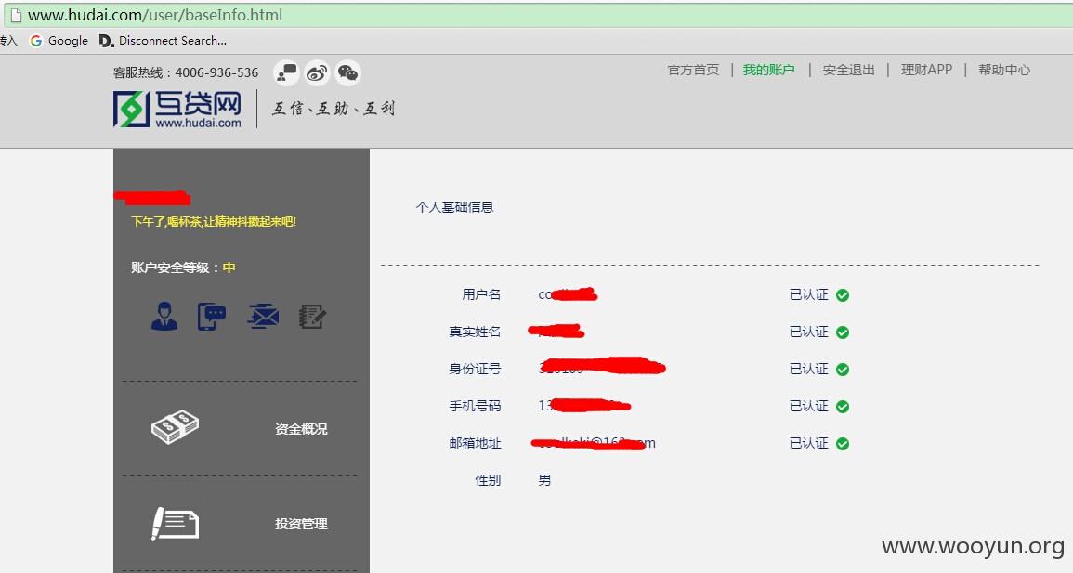Click the 客服热线 4006-936-536 number
The image size is (1073, 573).
click(x=186, y=72)
